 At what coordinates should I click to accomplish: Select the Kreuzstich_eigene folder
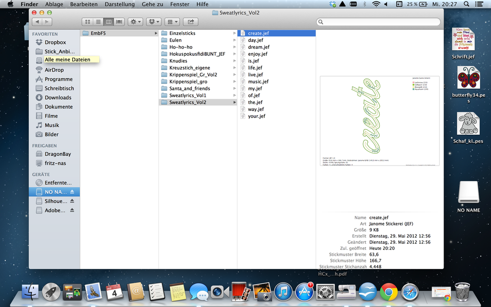[x=198, y=68]
